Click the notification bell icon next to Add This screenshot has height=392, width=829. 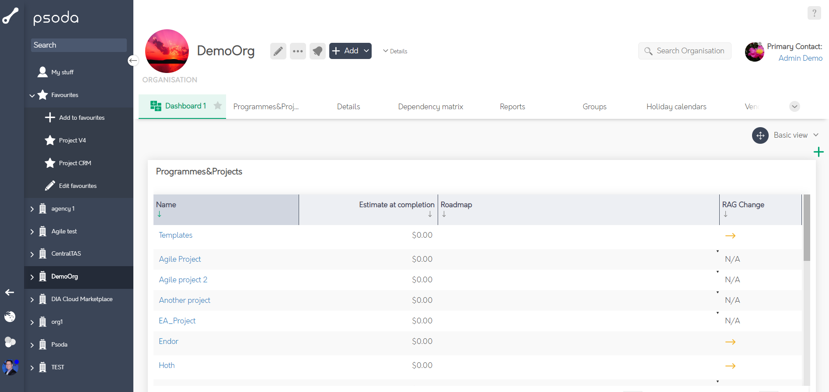(317, 51)
